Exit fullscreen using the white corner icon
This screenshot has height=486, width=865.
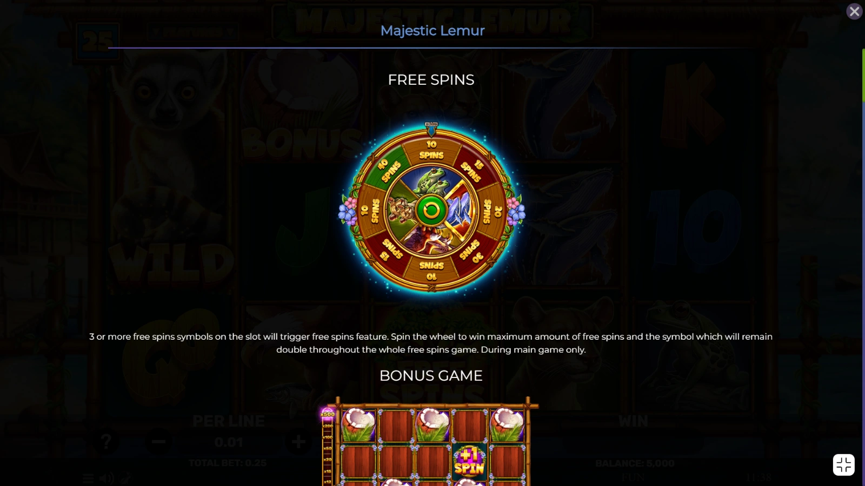click(x=843, y=464)
